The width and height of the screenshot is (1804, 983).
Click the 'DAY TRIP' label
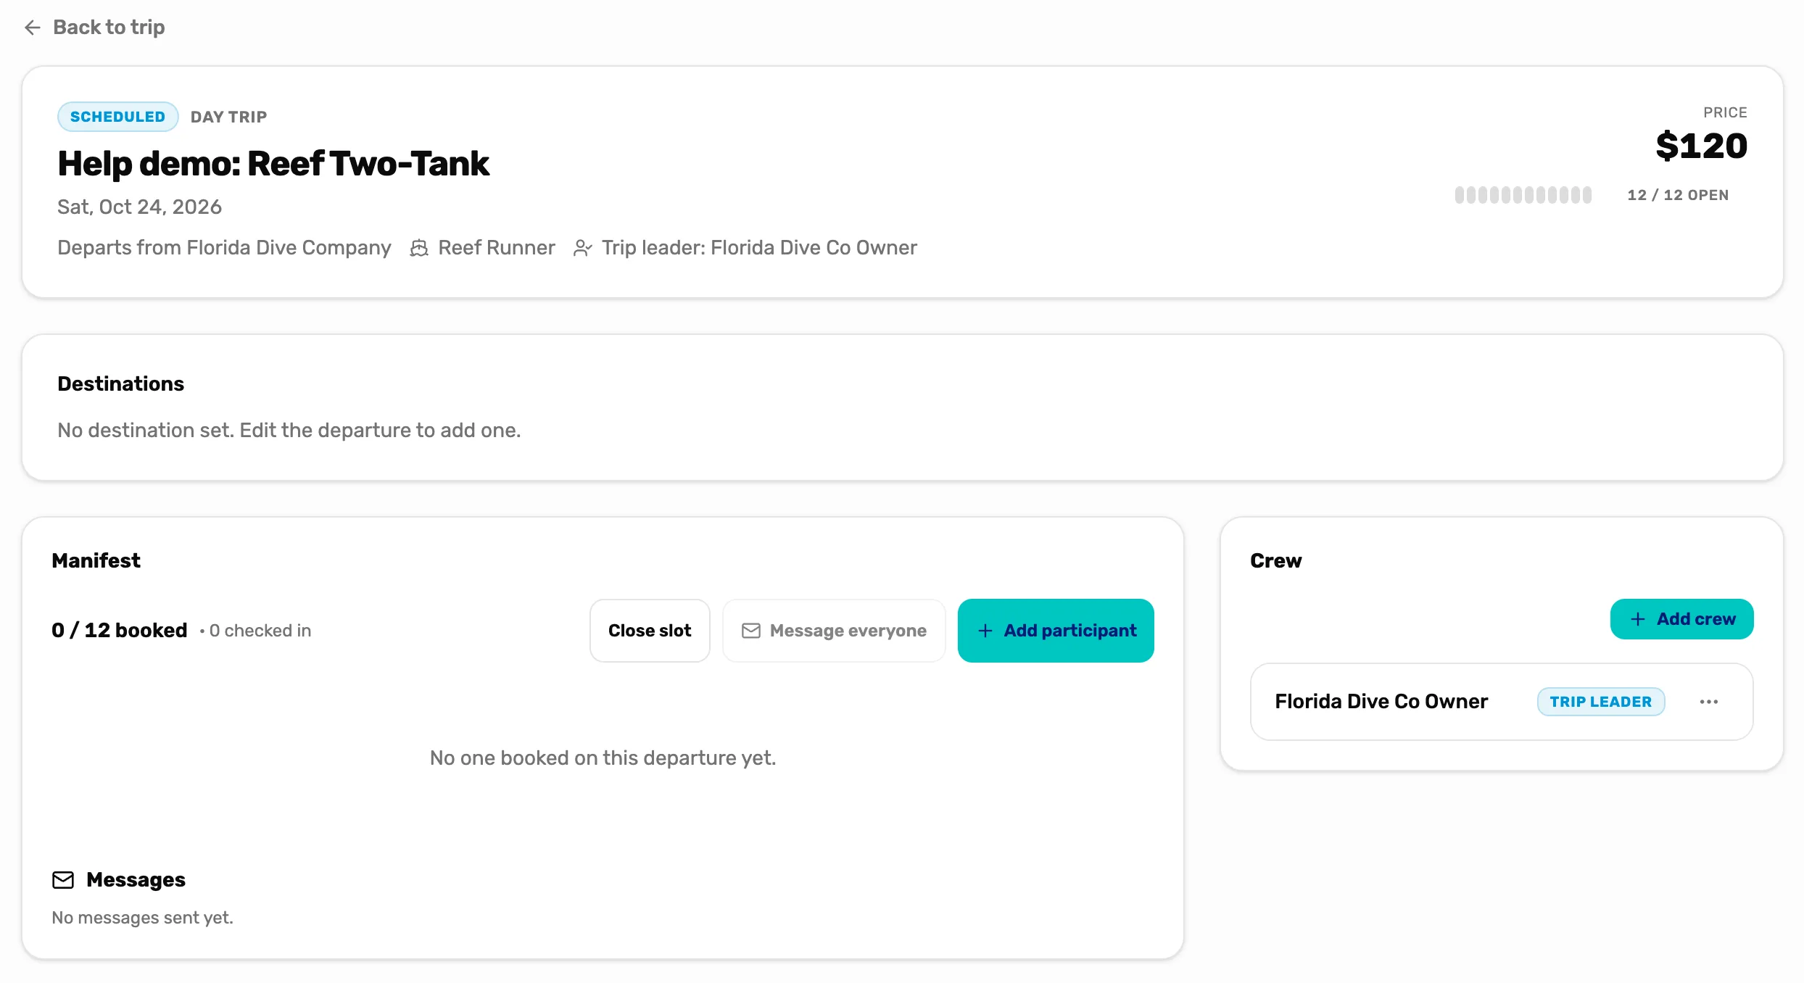[228, 117]
